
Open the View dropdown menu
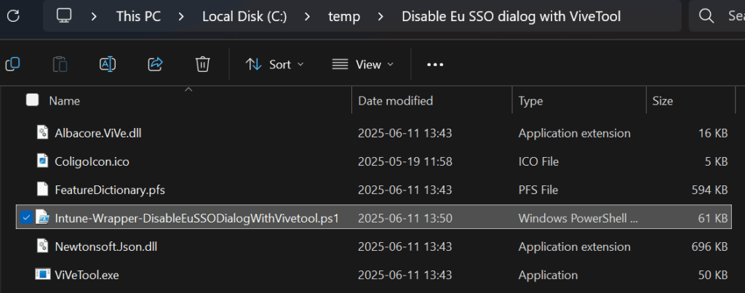pyautogui.click(x=363, y=64)
